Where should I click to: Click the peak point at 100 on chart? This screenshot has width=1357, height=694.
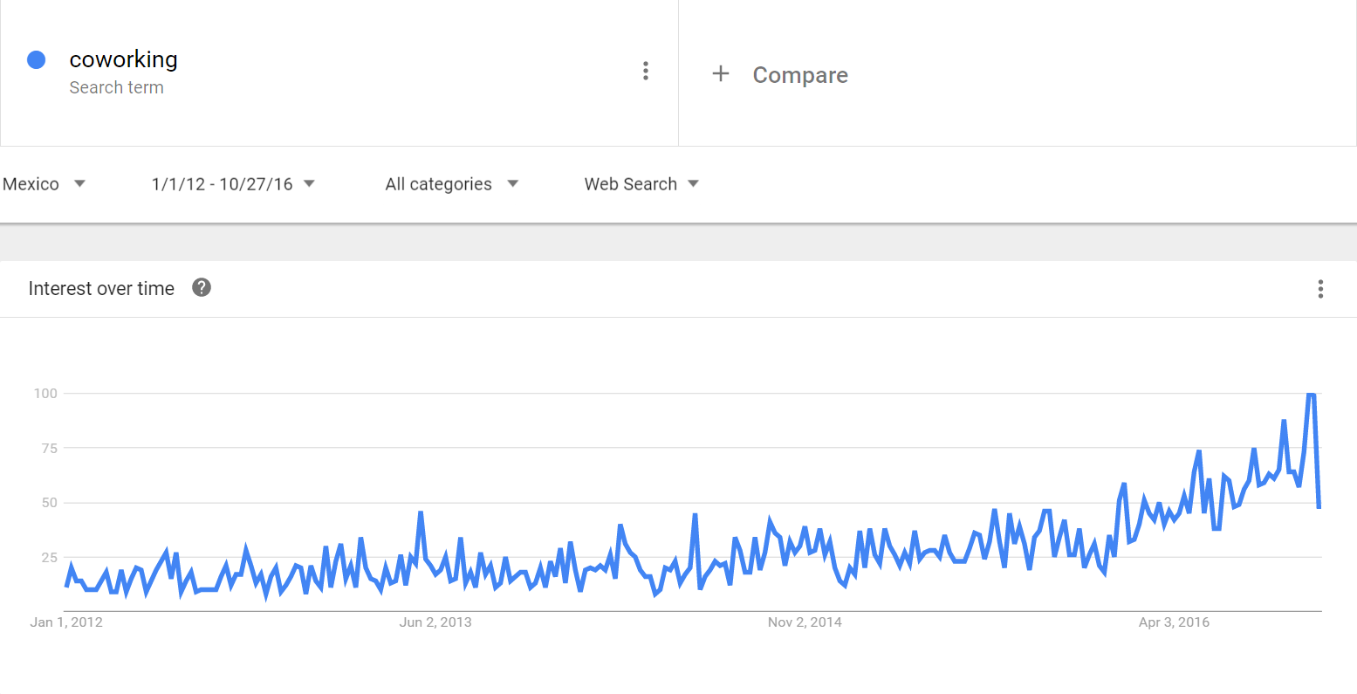(1310, 395)
